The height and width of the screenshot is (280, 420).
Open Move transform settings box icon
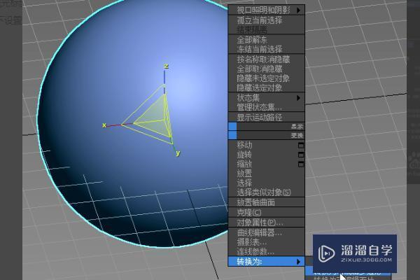tap(301, 145)
